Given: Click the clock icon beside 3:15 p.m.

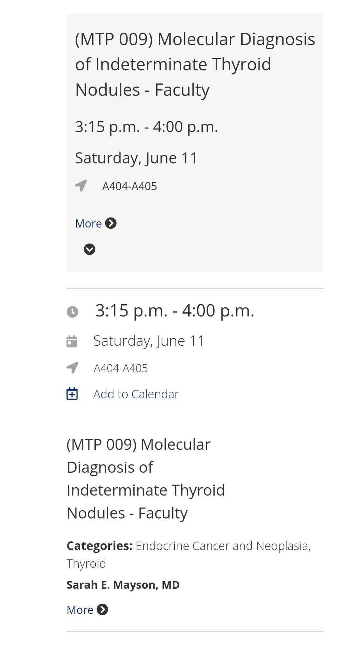Looking at the screenshot, I should click(72, 312).
